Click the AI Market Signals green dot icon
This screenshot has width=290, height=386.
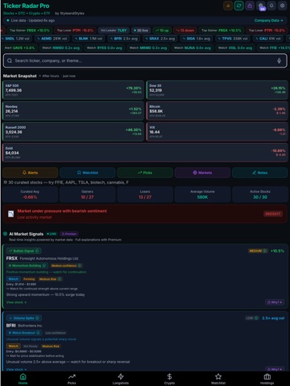[x=5, y=234]
